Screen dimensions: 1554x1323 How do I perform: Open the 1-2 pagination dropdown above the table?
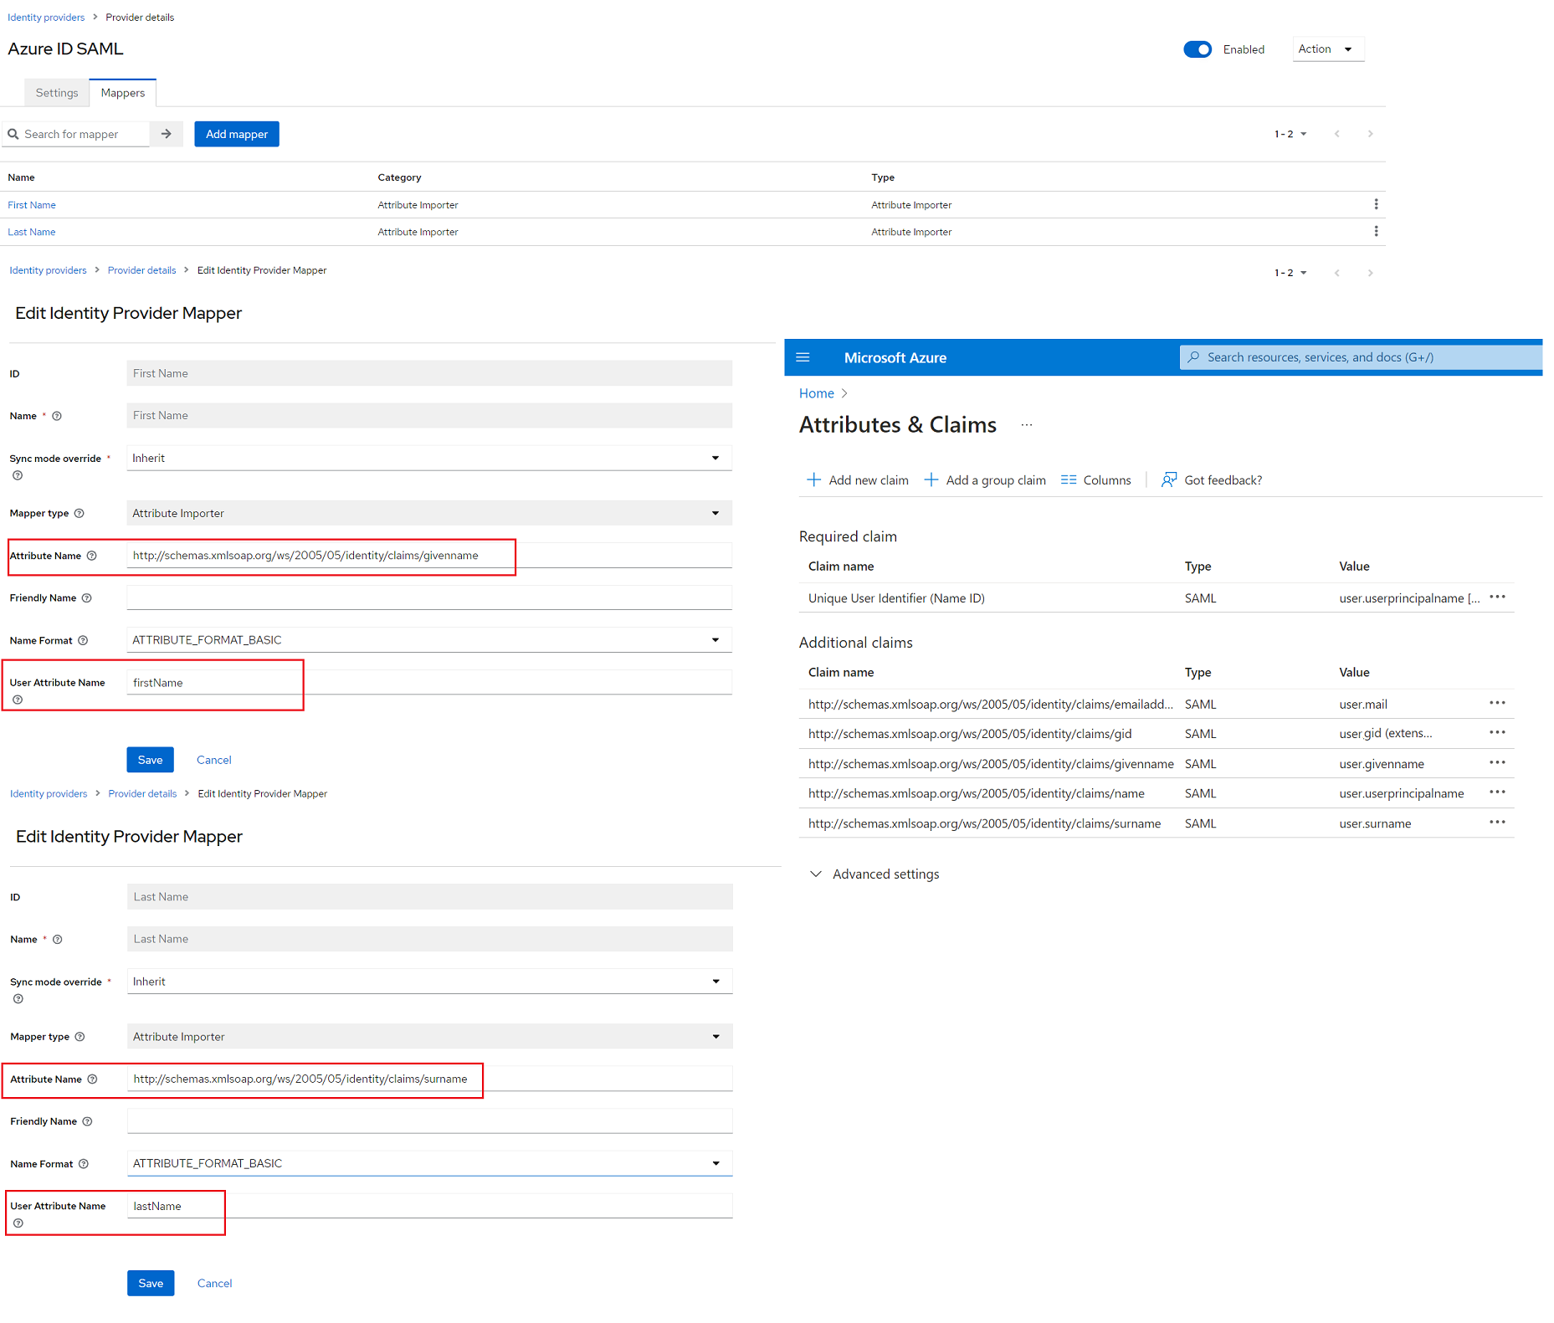pyautogui.click(x=1290, y=134)
